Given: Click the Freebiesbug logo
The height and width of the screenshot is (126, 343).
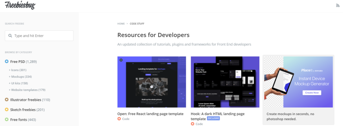Looking at the screenshot, I should click(x=20, y=5).
